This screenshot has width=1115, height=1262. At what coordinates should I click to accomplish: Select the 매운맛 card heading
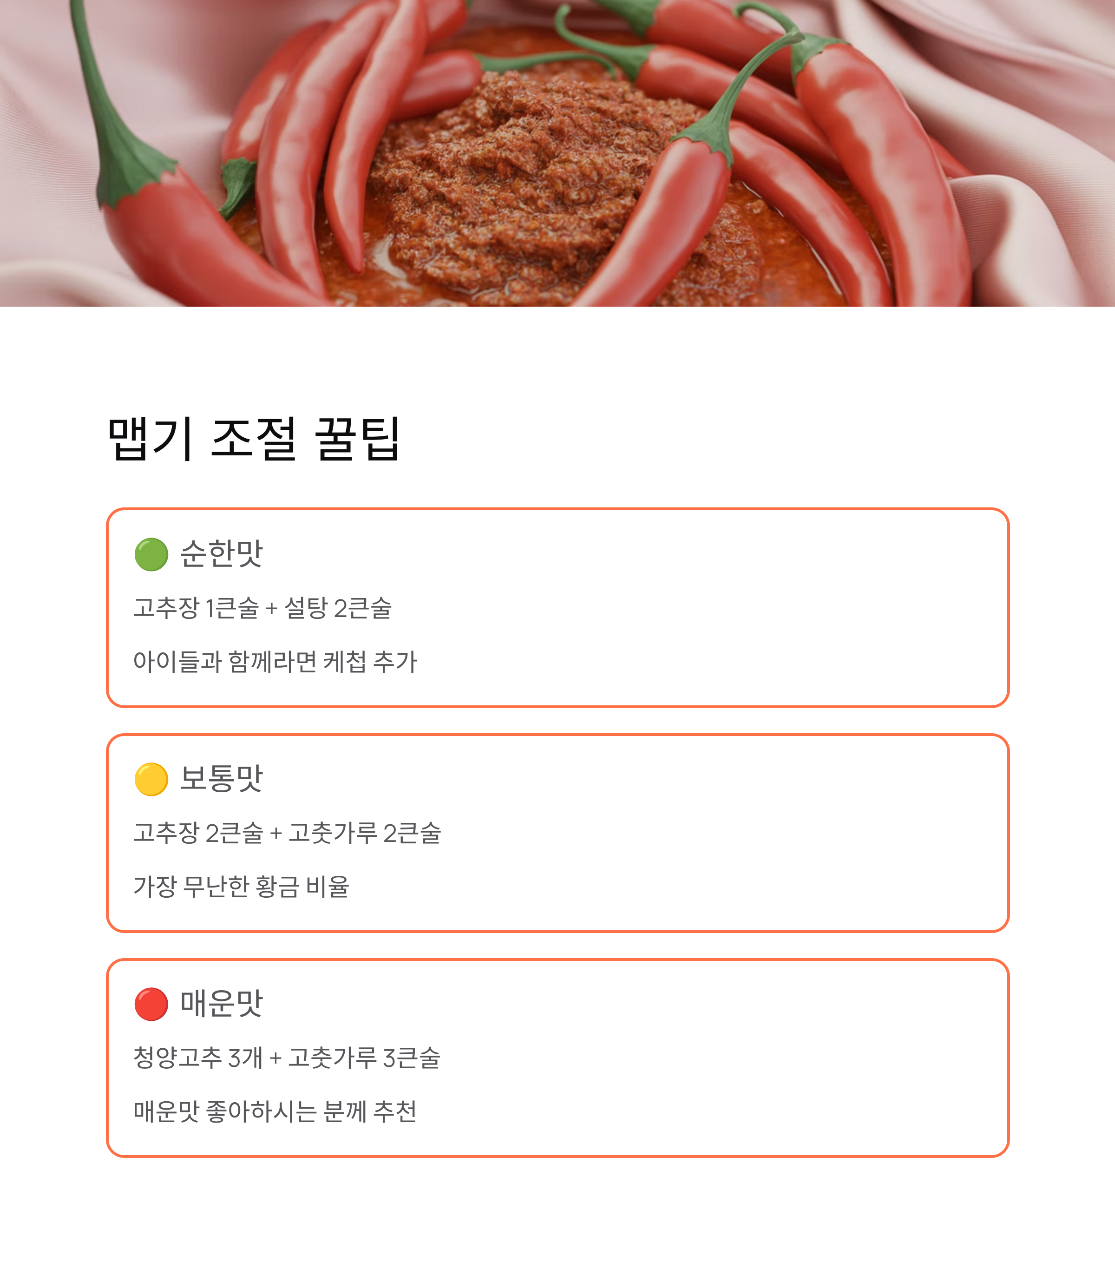tap(221, 1003)
